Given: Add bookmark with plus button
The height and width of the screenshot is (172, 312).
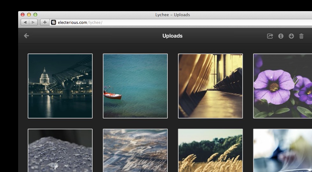Looking at the screenshot, I should click(45, 22).
